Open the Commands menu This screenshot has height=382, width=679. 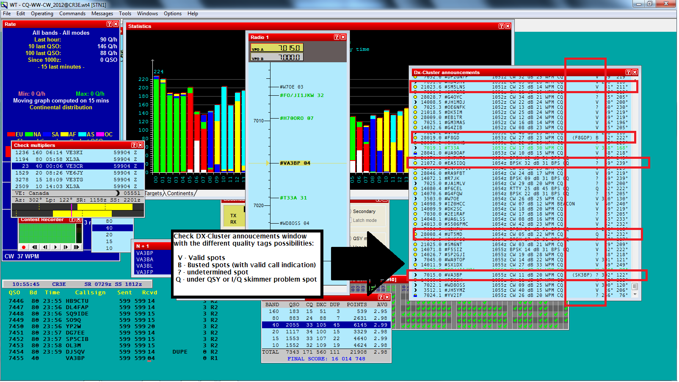pyautogui.click(x=72, y=14)
